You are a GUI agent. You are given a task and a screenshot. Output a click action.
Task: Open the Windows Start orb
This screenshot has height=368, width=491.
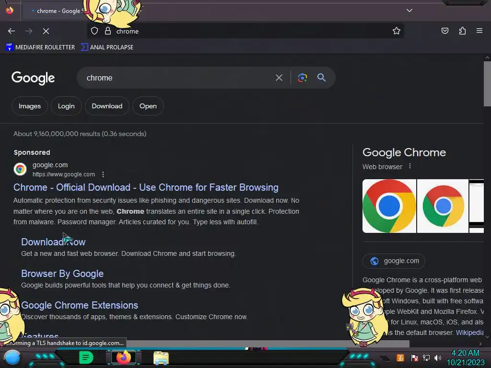(x=12, y=357)
